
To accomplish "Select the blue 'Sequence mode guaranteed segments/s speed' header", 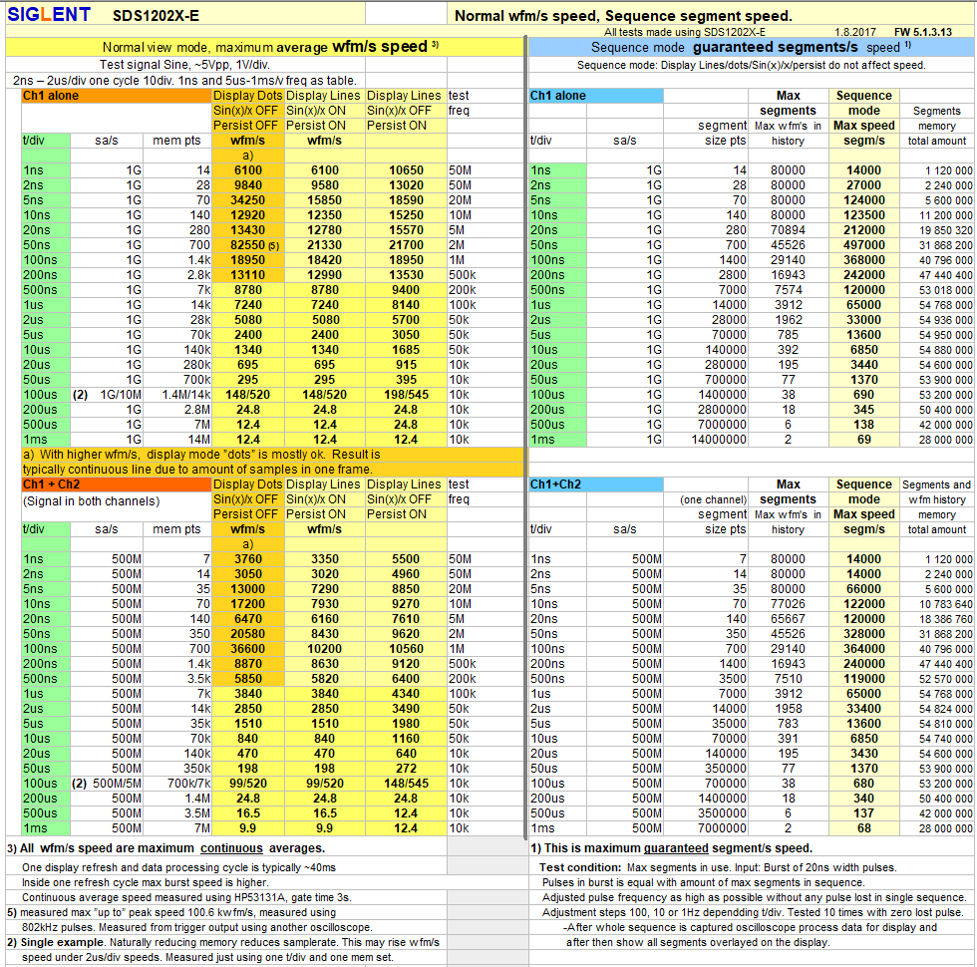I will pyautogui.click(x=751, y=47).
